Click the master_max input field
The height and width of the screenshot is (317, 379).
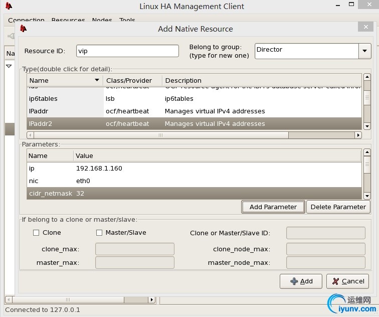click(135, 263)
